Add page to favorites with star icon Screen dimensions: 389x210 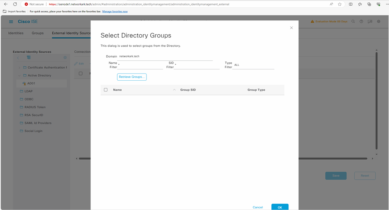(340, 4)
